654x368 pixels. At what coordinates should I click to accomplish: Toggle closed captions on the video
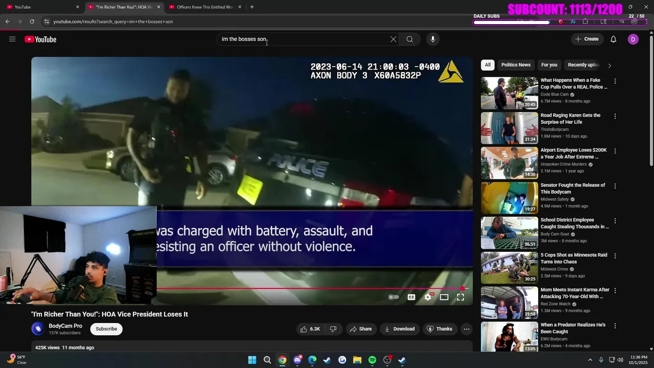(411, 297)
